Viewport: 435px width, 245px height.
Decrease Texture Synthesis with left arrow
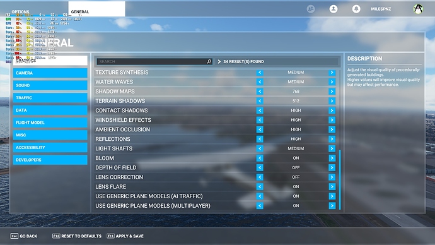(260, 72)
